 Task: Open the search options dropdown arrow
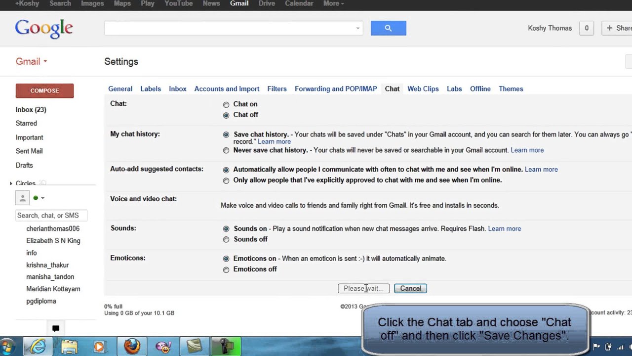tap(358, 28)
